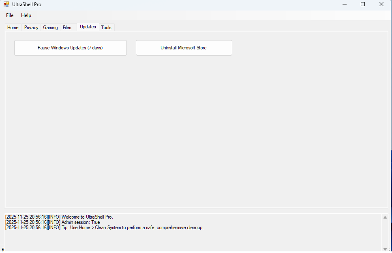
Task: Click the log scrollbar up arrow
Action: tap(385, 217)
